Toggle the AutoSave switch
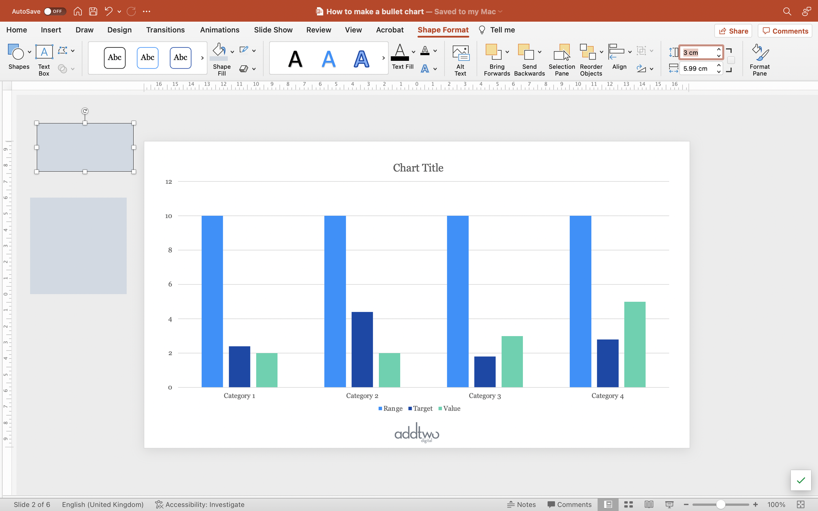This screenshot has width=818, height=511. point(54,11)
